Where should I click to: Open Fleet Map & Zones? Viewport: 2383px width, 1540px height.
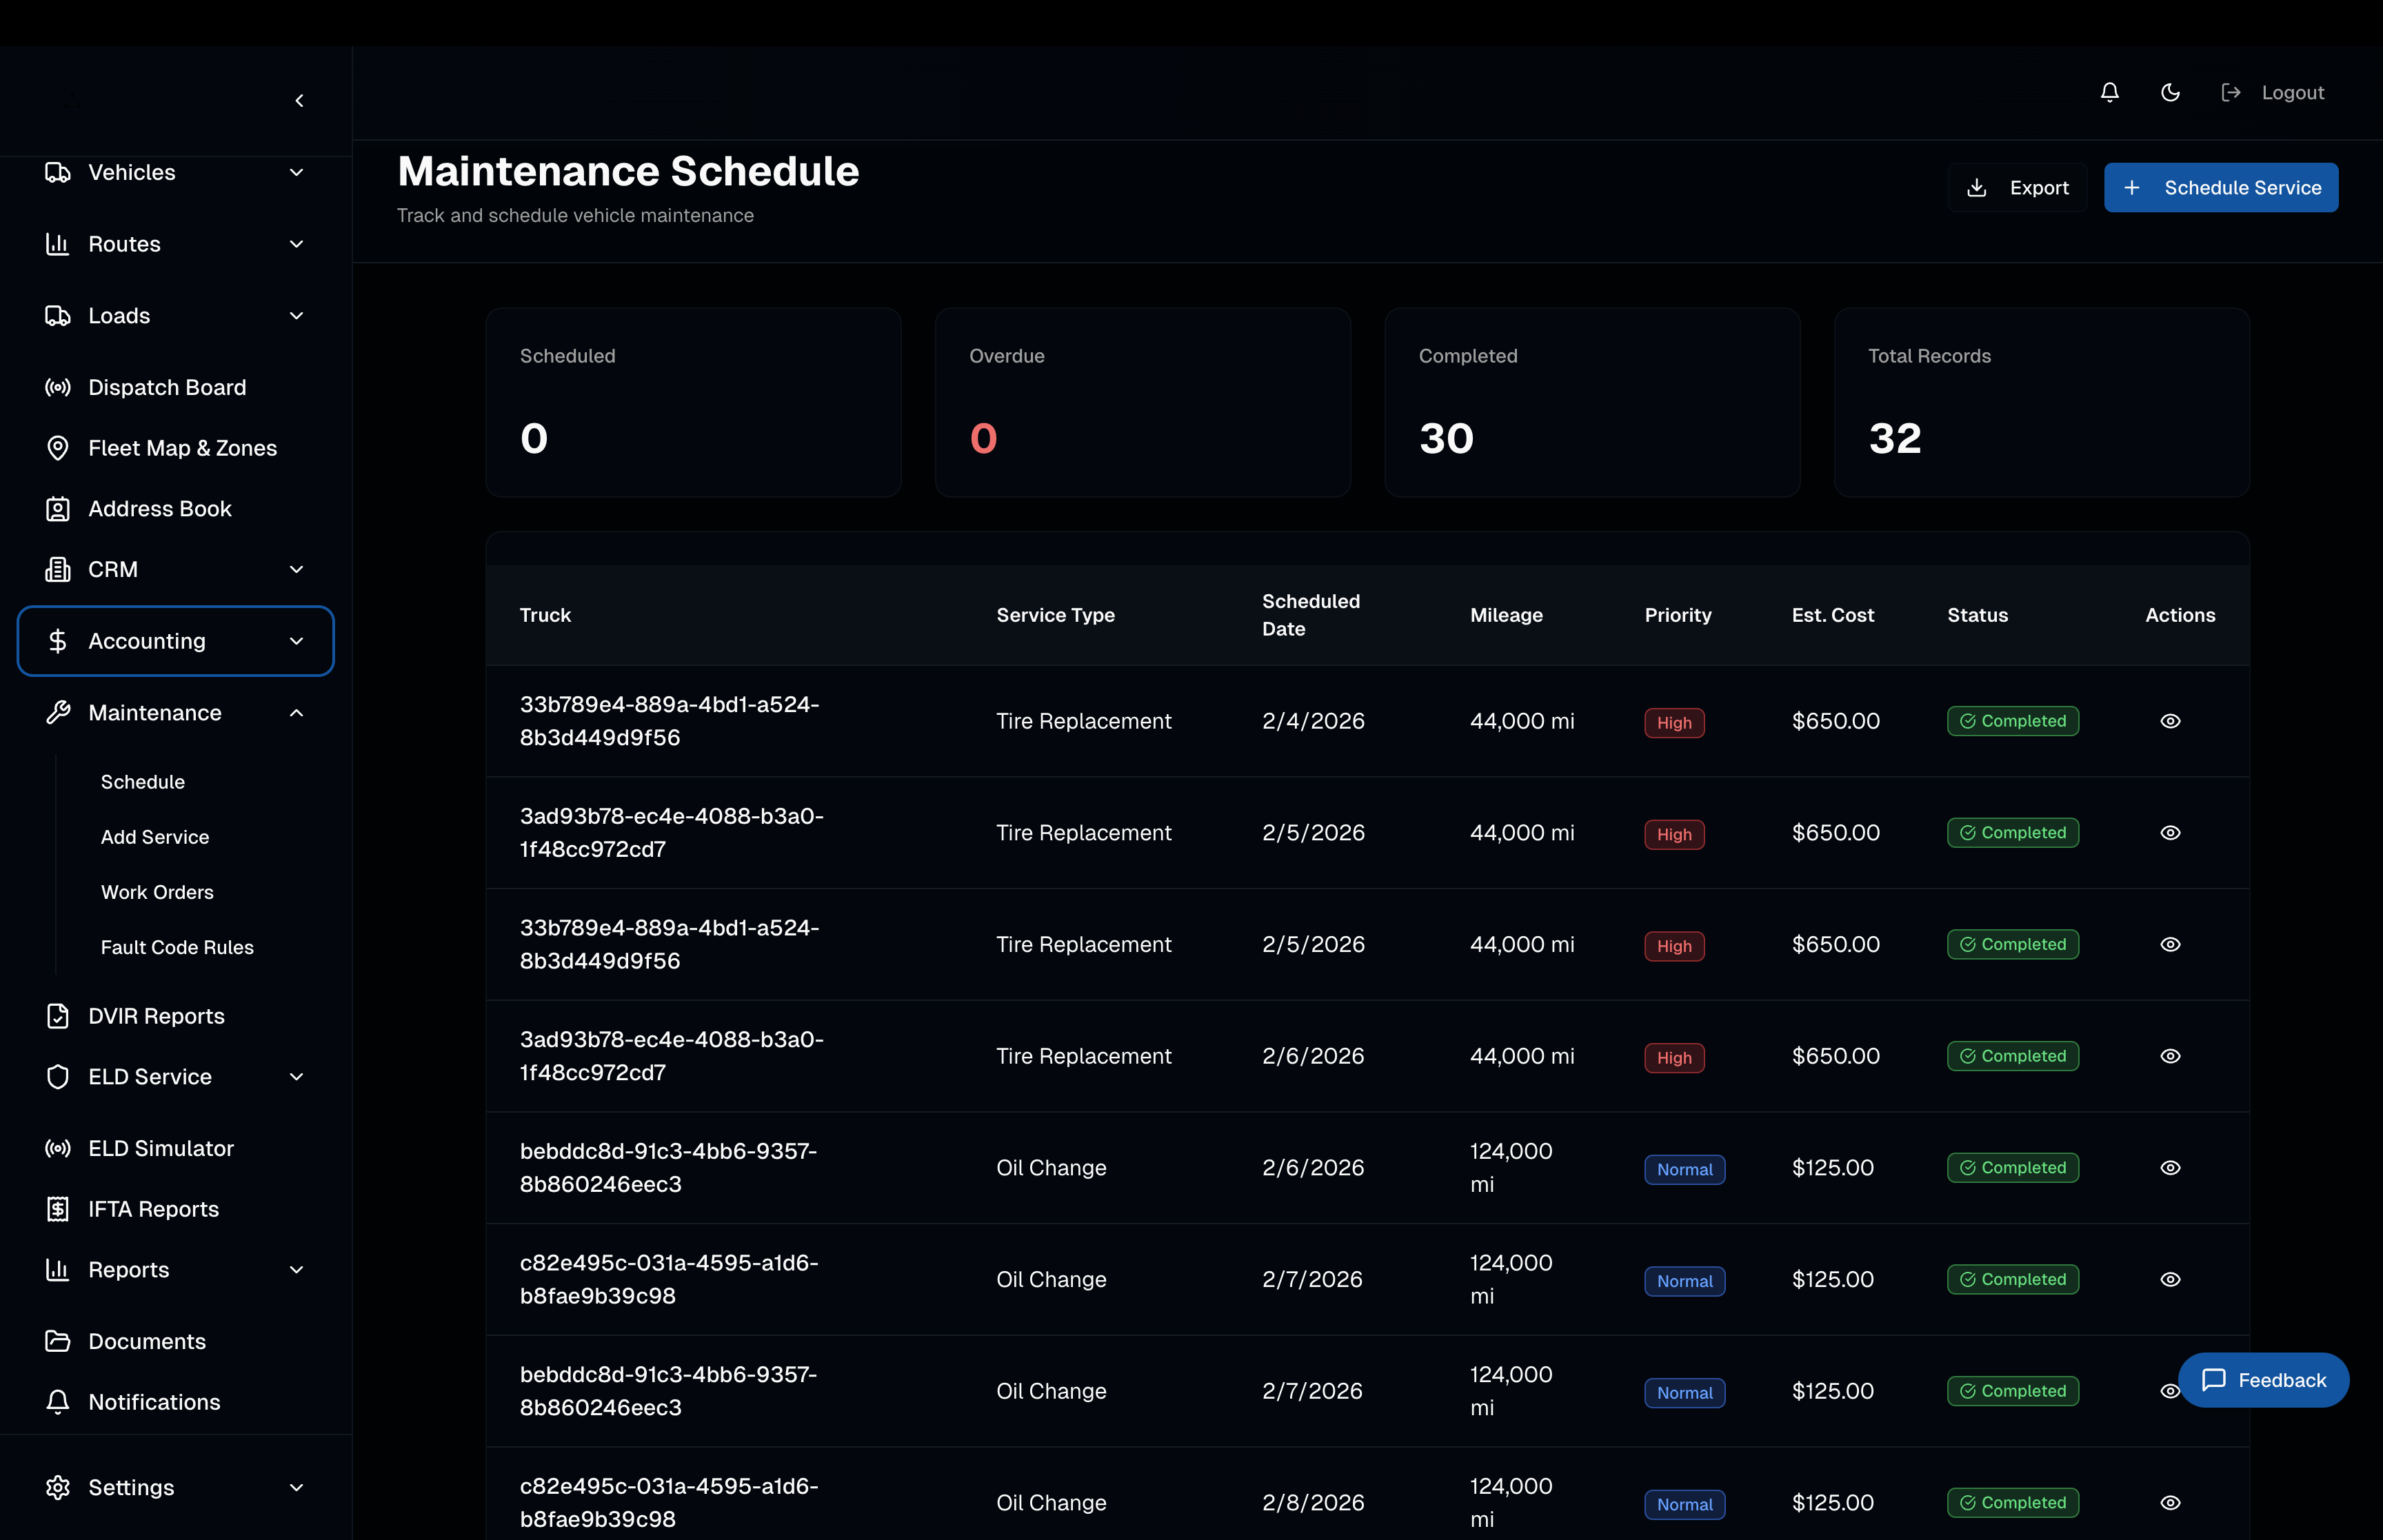pos(182,448)
